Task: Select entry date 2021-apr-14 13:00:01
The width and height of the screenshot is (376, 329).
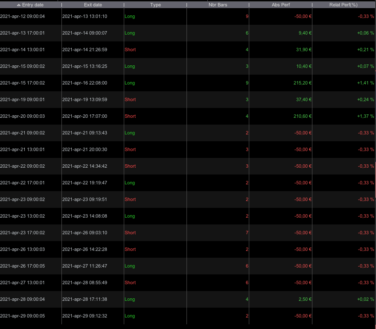Action: coord(22,49)
